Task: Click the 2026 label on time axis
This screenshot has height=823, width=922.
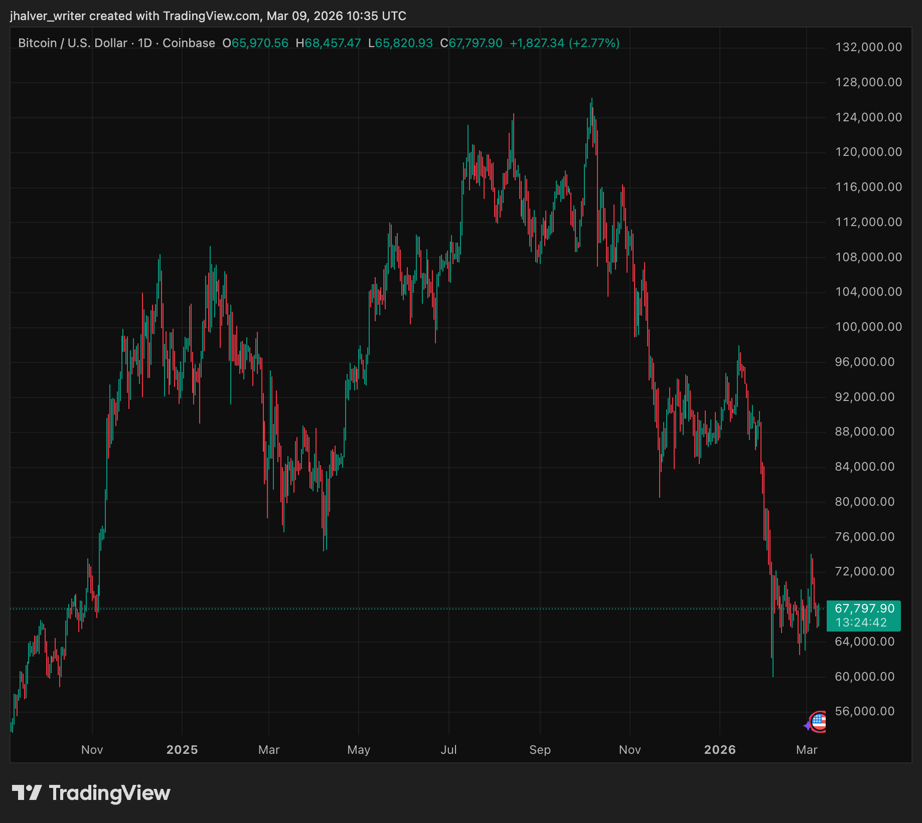Action: coord(720,750)
